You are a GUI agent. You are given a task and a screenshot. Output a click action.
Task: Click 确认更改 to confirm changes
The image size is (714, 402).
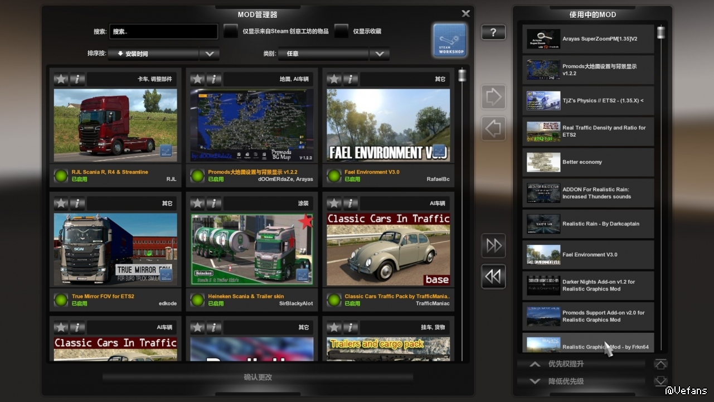[x=258, y=377]
